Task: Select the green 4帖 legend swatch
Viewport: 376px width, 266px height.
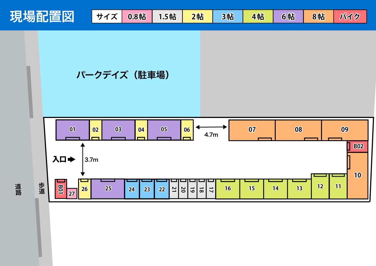Action: coord(258,16)
